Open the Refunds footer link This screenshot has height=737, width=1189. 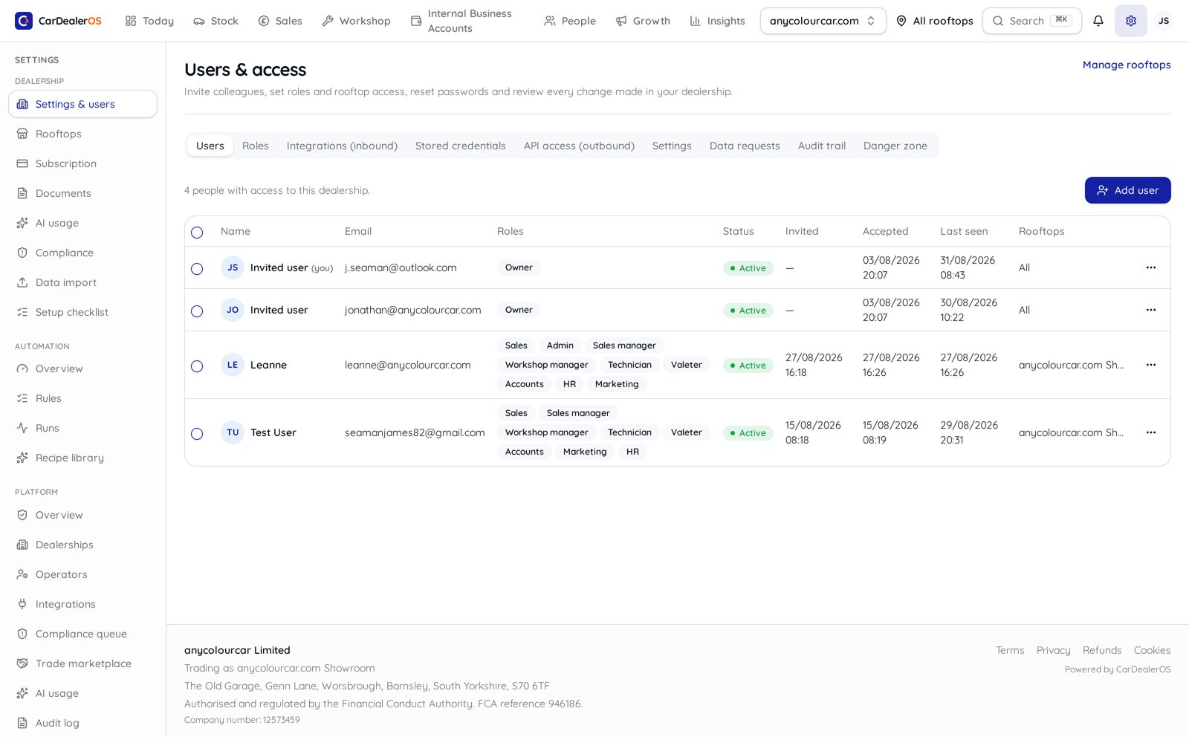tap(1102, 650)
